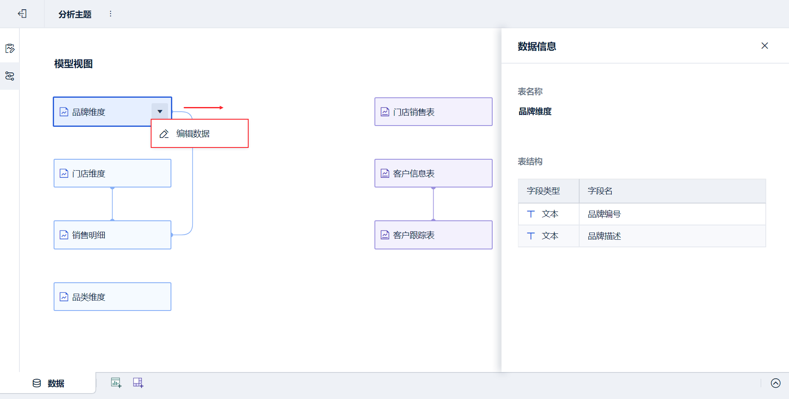Select the 销售明细 table node

[x=112, y=235]
